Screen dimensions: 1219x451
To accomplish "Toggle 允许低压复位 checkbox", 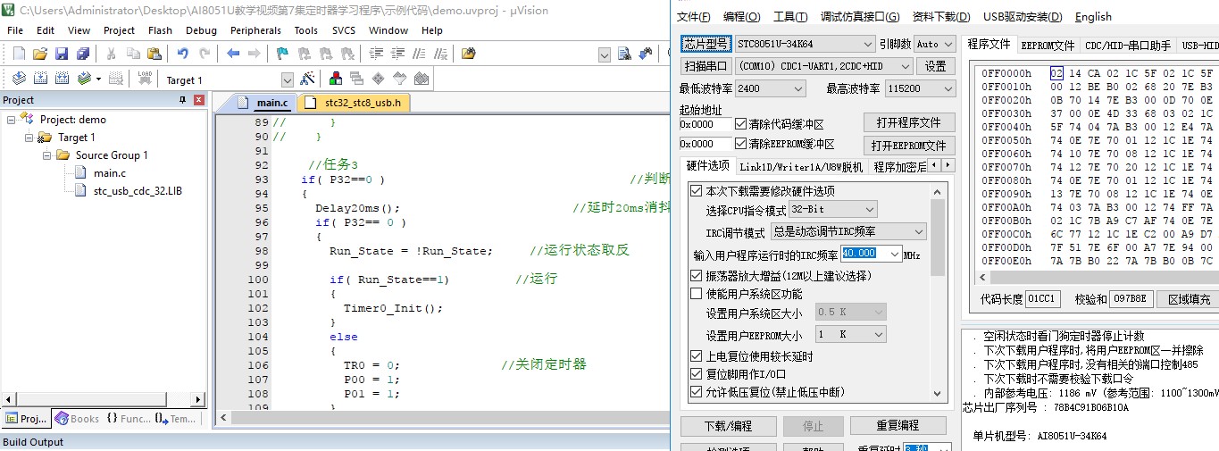I will pos(697,391).
